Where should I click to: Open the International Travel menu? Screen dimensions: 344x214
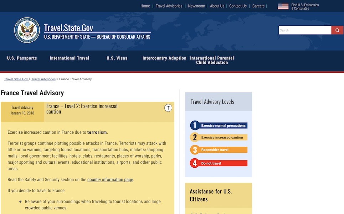69,58
